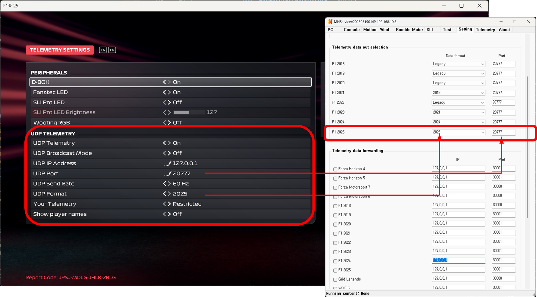Enable Forza Horizon 4 forwarding checkbox
This screenshot has height=297, width=537.
pyautogui.click(x=335, y=169)
